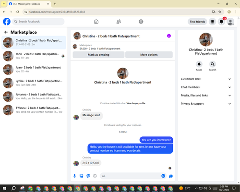
Task: Open the emoji picker in message box
Action: coord(163,176)
